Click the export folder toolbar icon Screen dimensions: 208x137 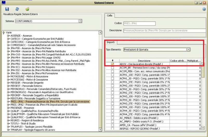point(27,9)
